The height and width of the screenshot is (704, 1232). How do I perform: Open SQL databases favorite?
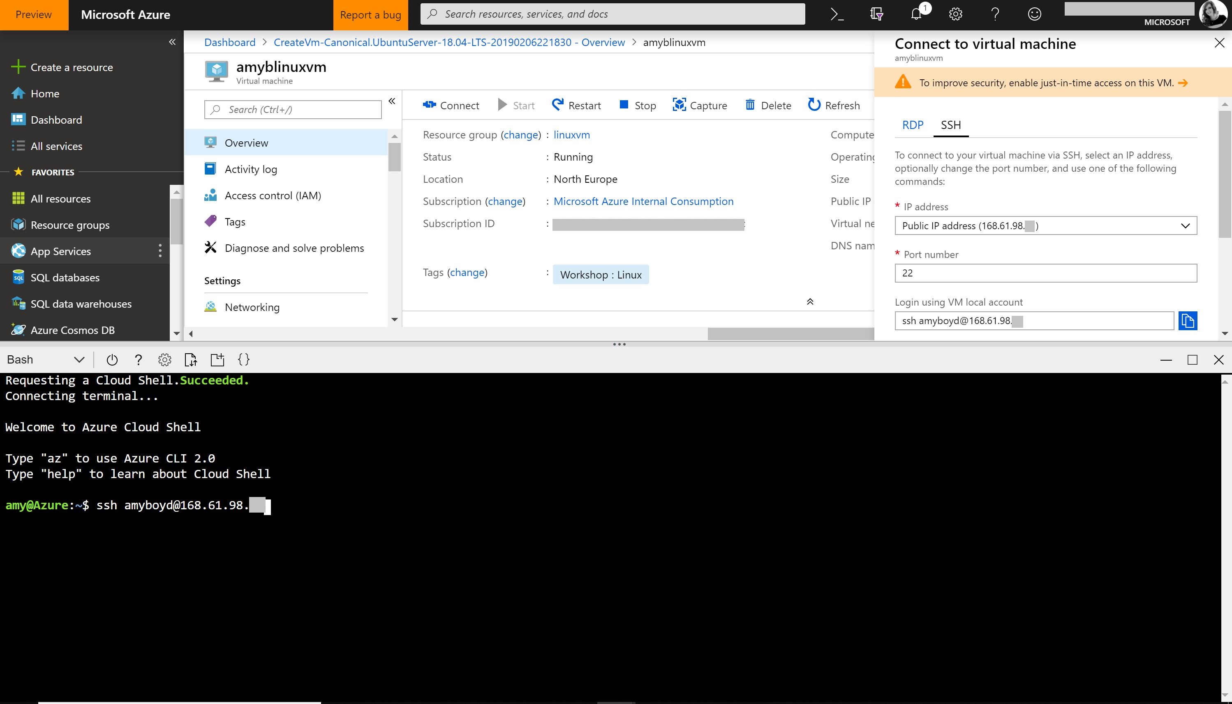pos(65,278)
